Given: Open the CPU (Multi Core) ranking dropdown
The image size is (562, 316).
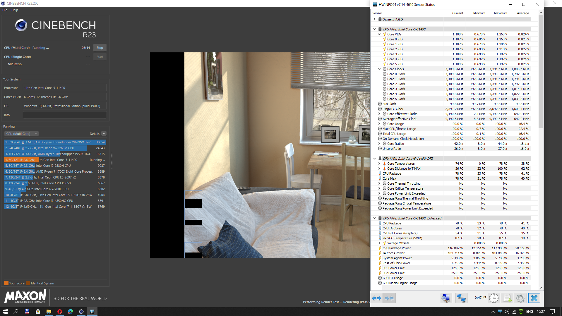Looking at the screenshot, I should click(21, 134).
